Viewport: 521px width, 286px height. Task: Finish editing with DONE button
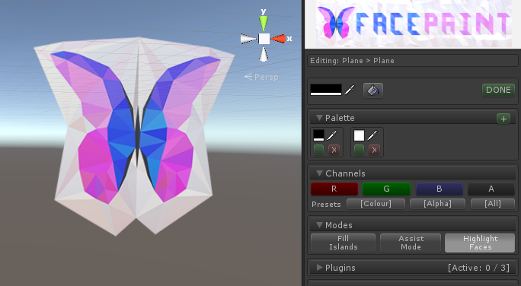(x=498, y=90)
